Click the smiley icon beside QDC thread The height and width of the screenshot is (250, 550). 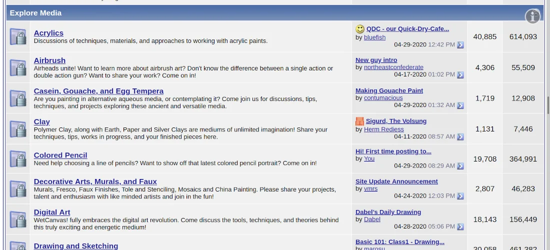tap(360, 29)
